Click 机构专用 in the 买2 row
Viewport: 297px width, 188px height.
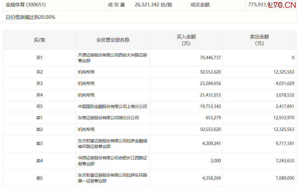point(86,72)
